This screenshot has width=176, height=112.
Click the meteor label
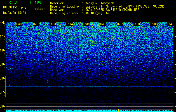coord(40,9)
